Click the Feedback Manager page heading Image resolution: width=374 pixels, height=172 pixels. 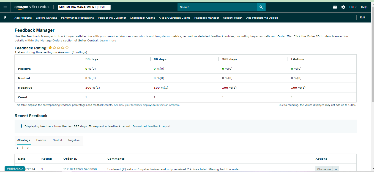tap(35, 30)
